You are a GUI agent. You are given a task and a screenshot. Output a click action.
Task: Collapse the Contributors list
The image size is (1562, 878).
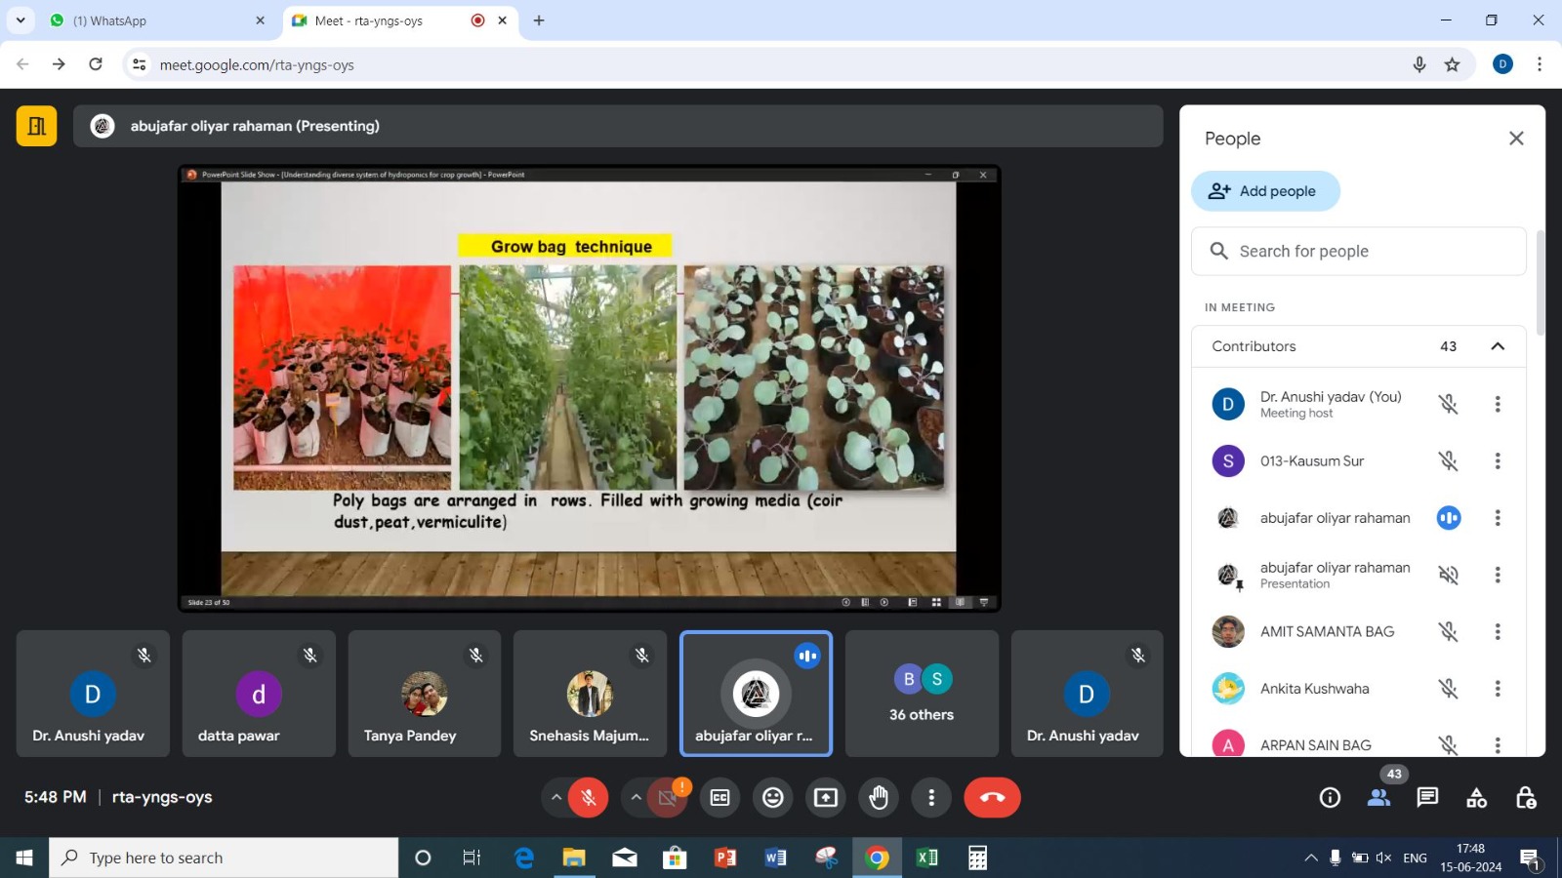1498,346
